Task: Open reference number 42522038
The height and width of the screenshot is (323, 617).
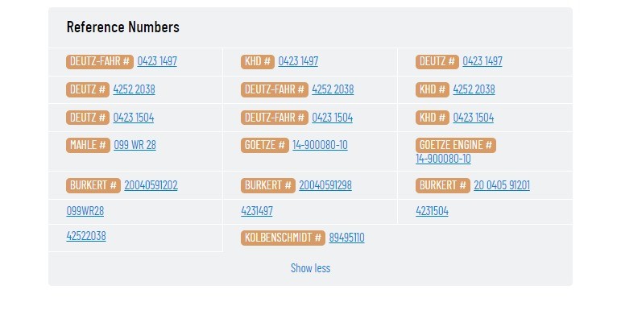Action: click(85, 236)
